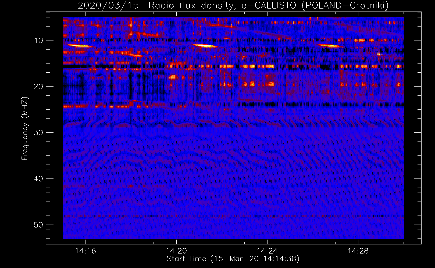The width and height of the screenshot is (435, 268).
Task: Click the 14:16 time tick label
Action: (x=85, y=251)
